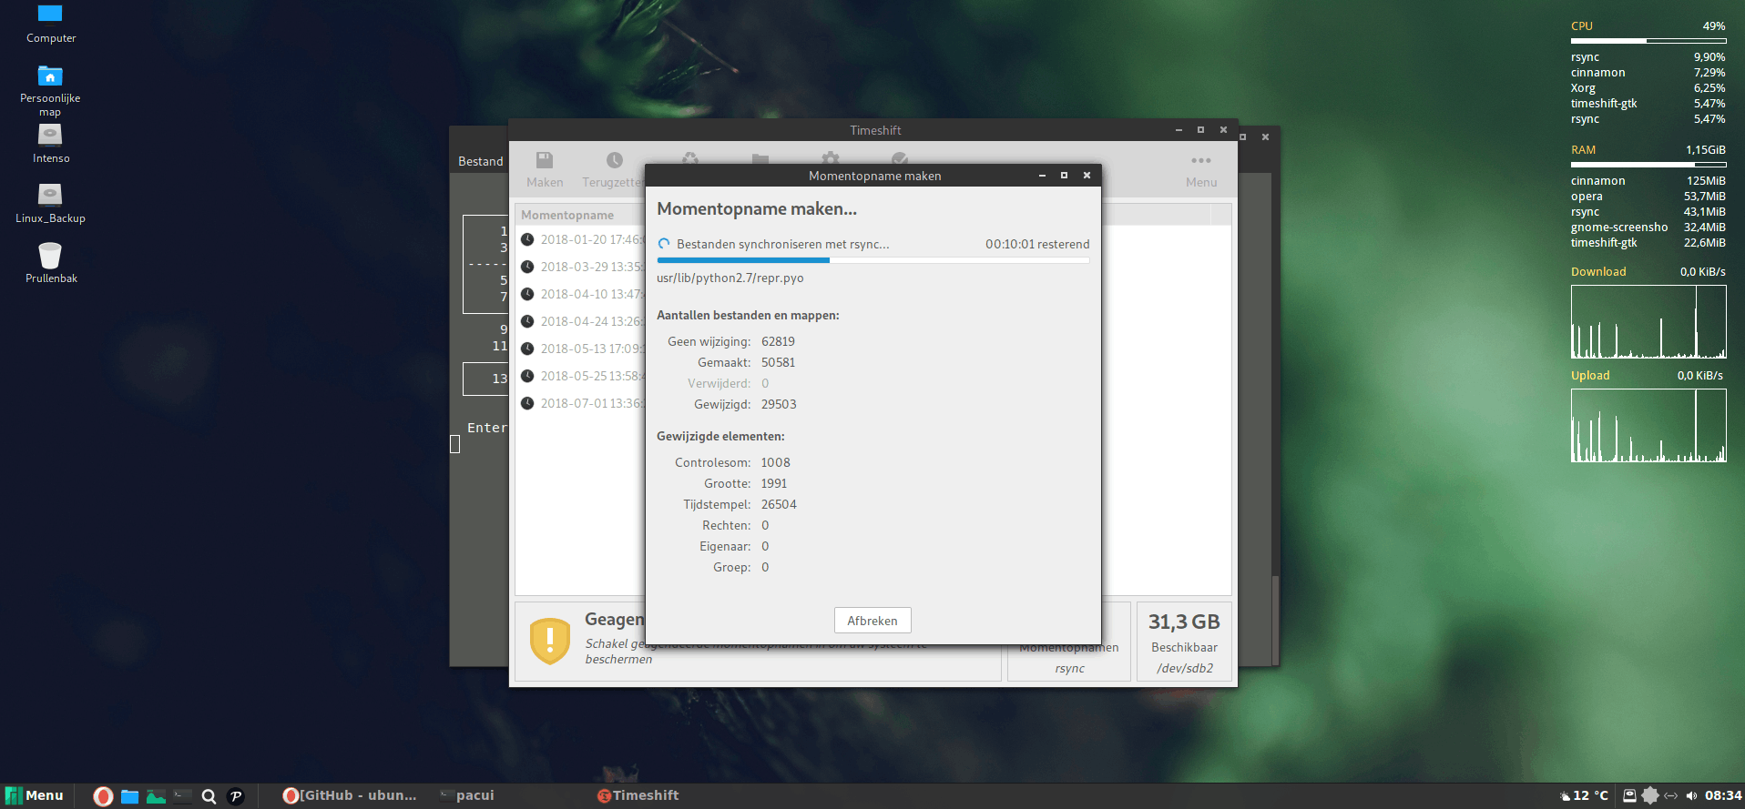Switch to the pacui taskbar window
The height and width of the screenshot is (809, 1745).
[x=467, y=795]
